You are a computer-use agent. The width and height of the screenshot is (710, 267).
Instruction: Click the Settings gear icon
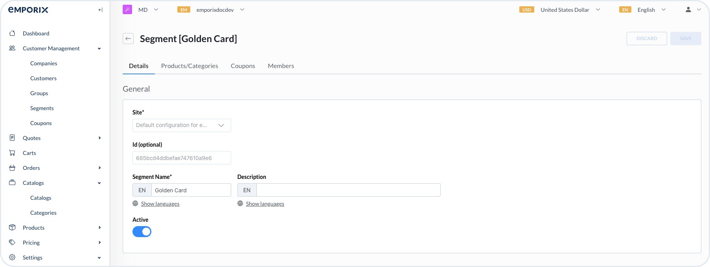coord(12,257)
